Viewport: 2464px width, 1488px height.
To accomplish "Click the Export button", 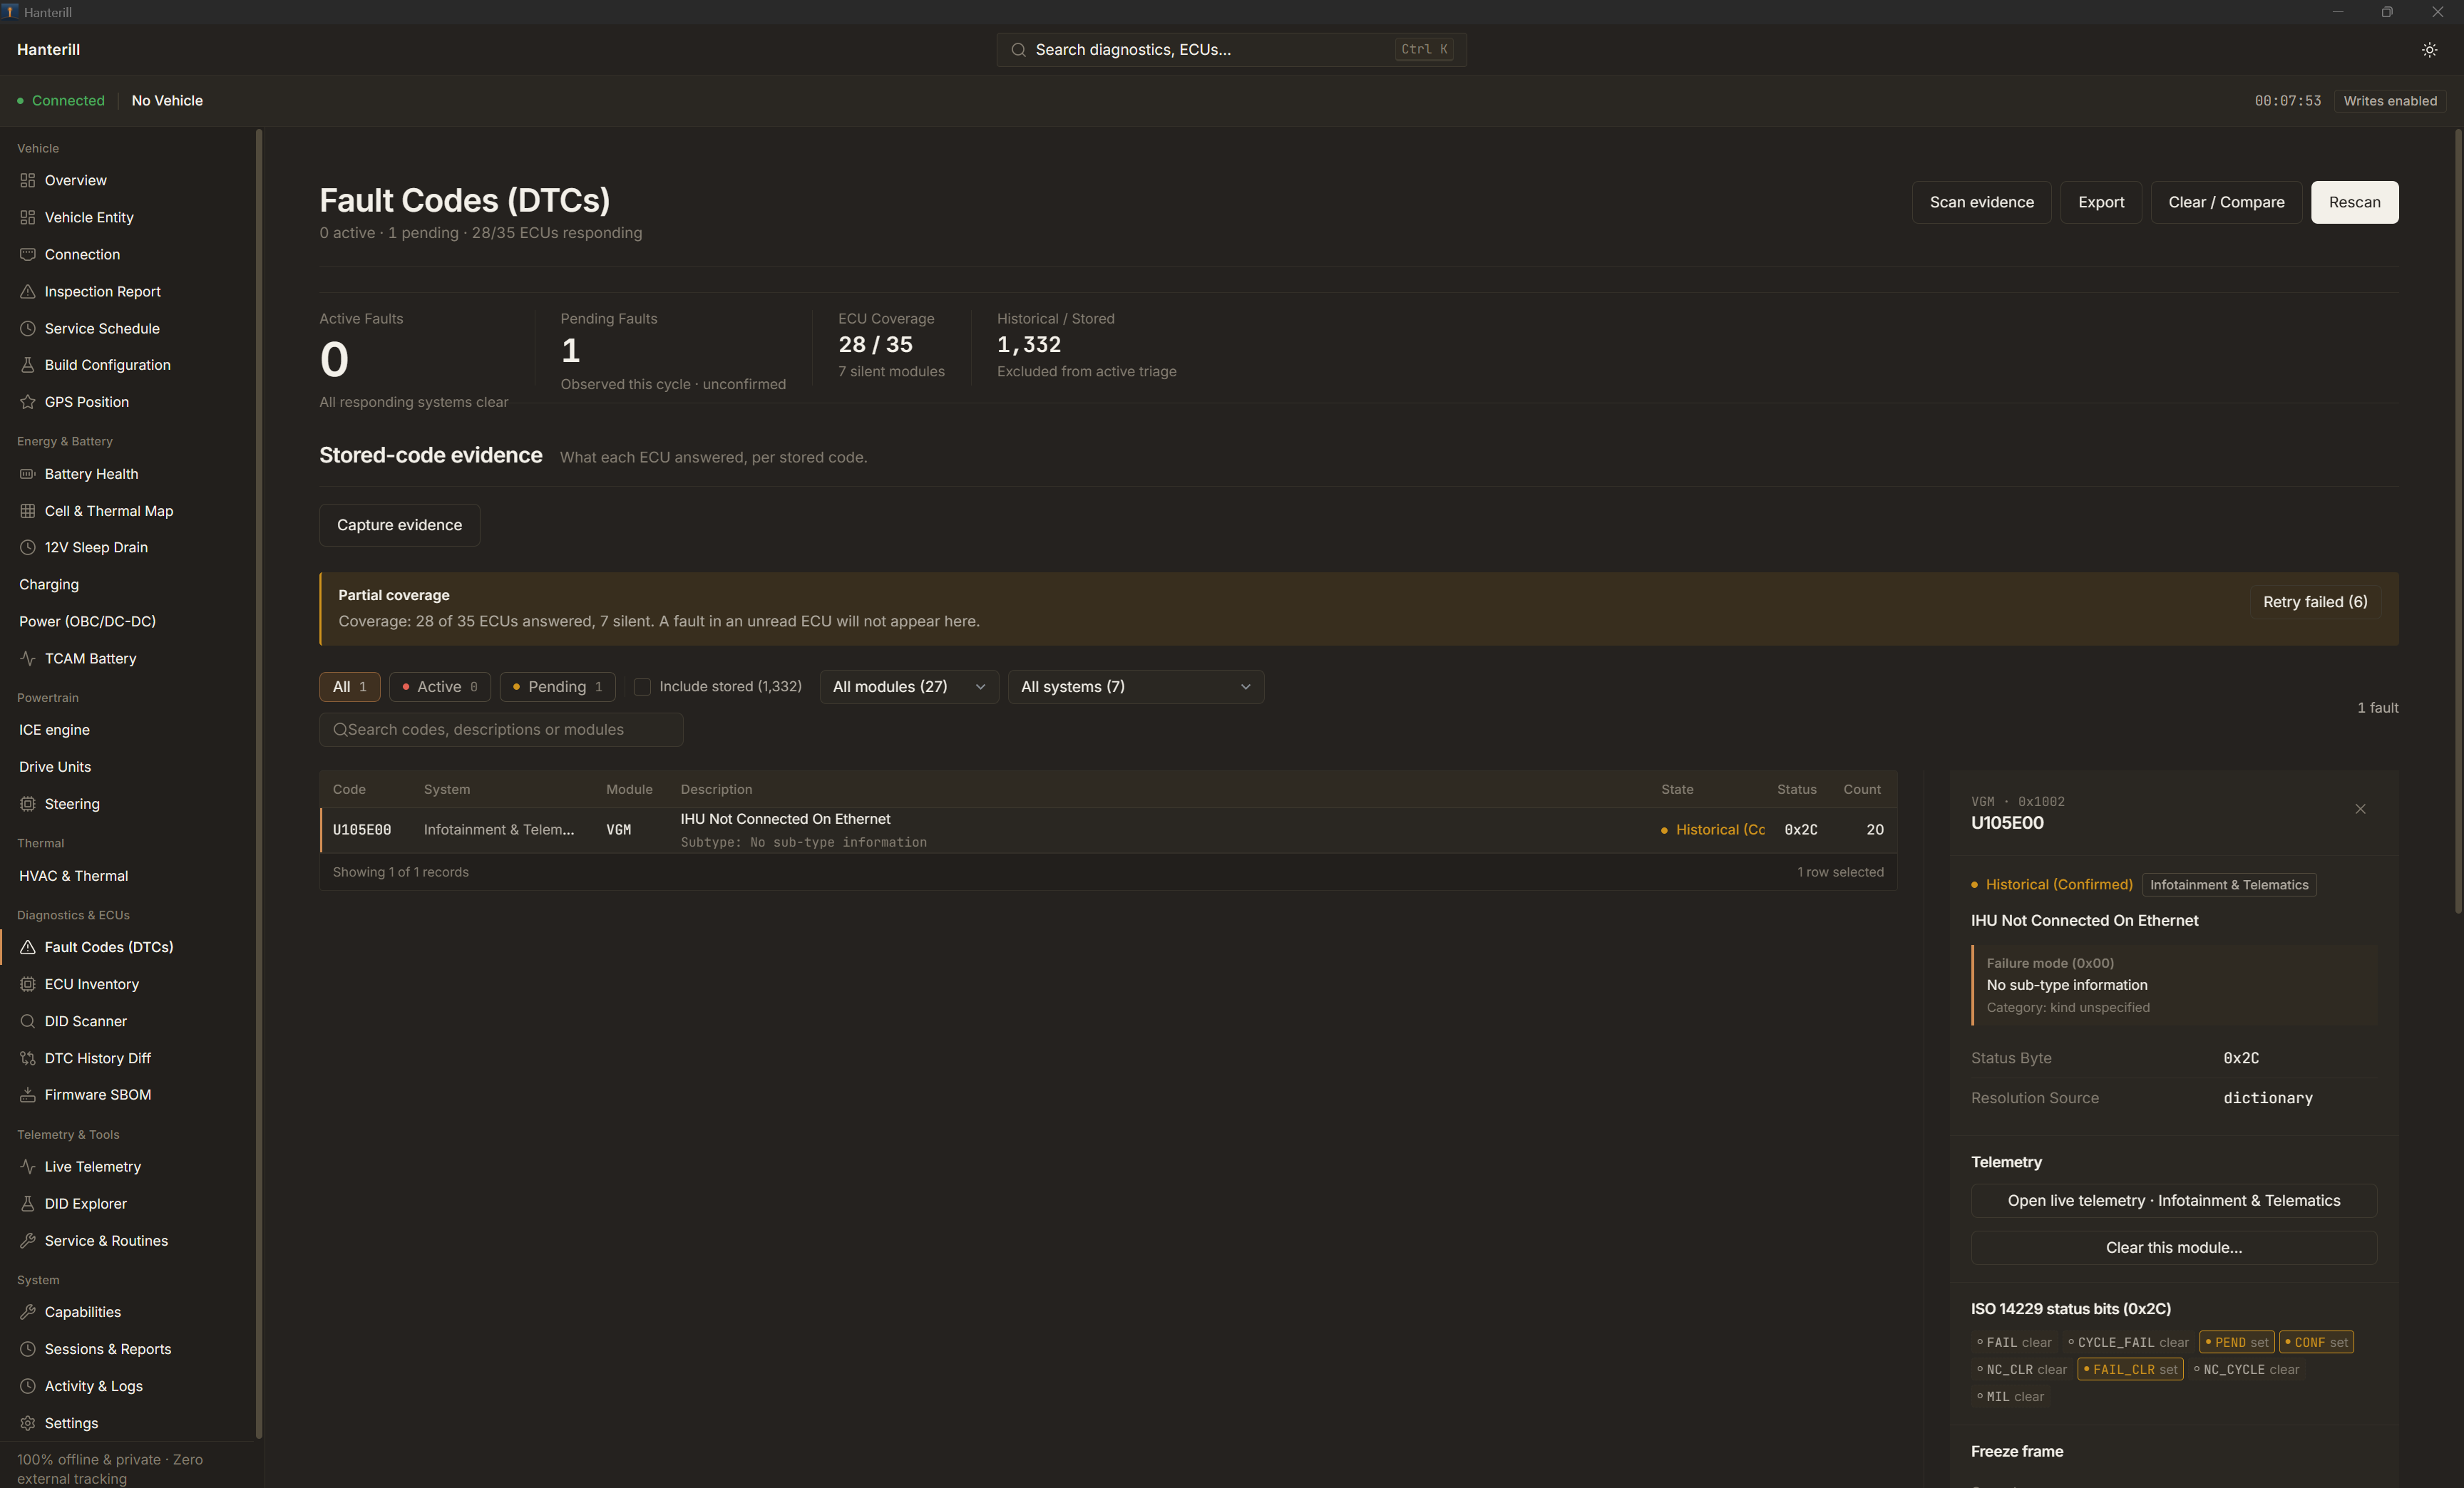I will click(x=2101, y=202).
